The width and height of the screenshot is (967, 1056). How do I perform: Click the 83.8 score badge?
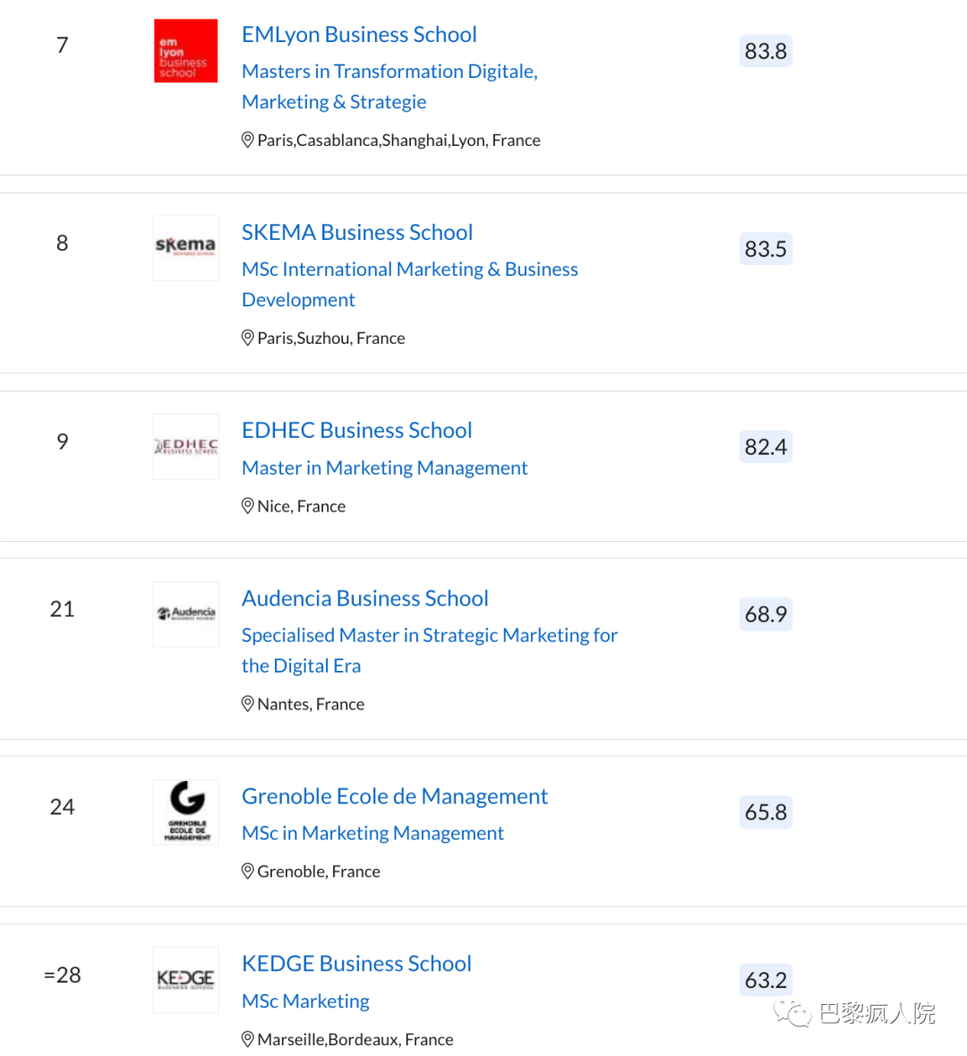[766, 51]
